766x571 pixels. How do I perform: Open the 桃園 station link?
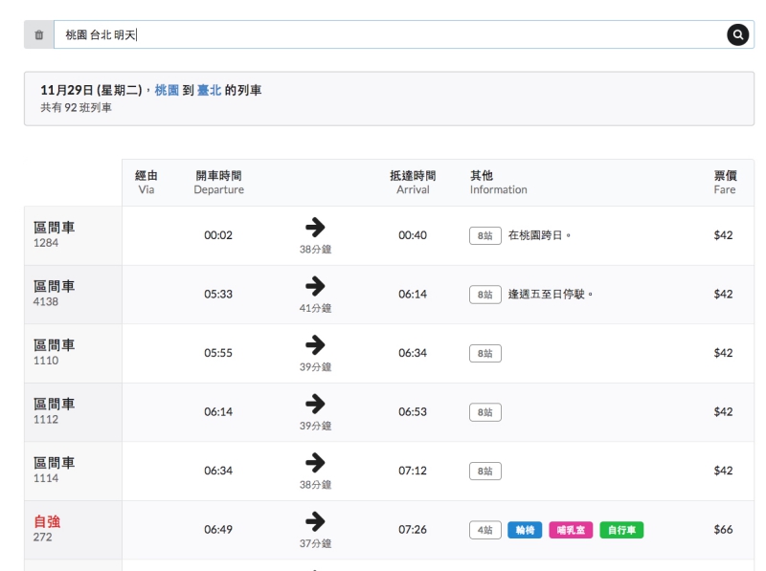click(167, 90)
